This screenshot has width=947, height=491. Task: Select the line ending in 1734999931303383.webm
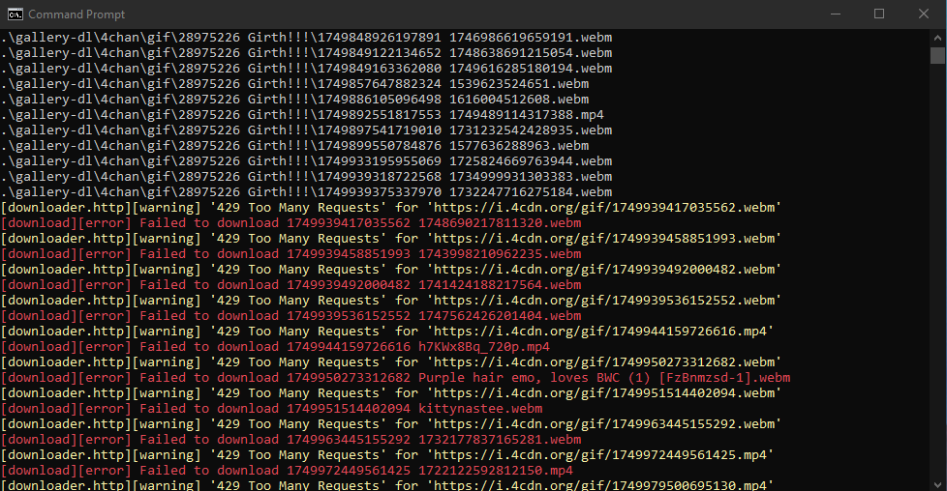click(x=306, y=177)
